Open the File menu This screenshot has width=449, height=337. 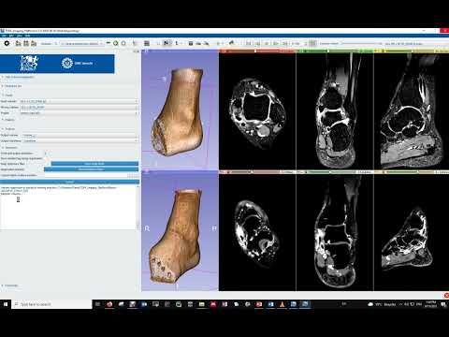(x=4, y=36)
